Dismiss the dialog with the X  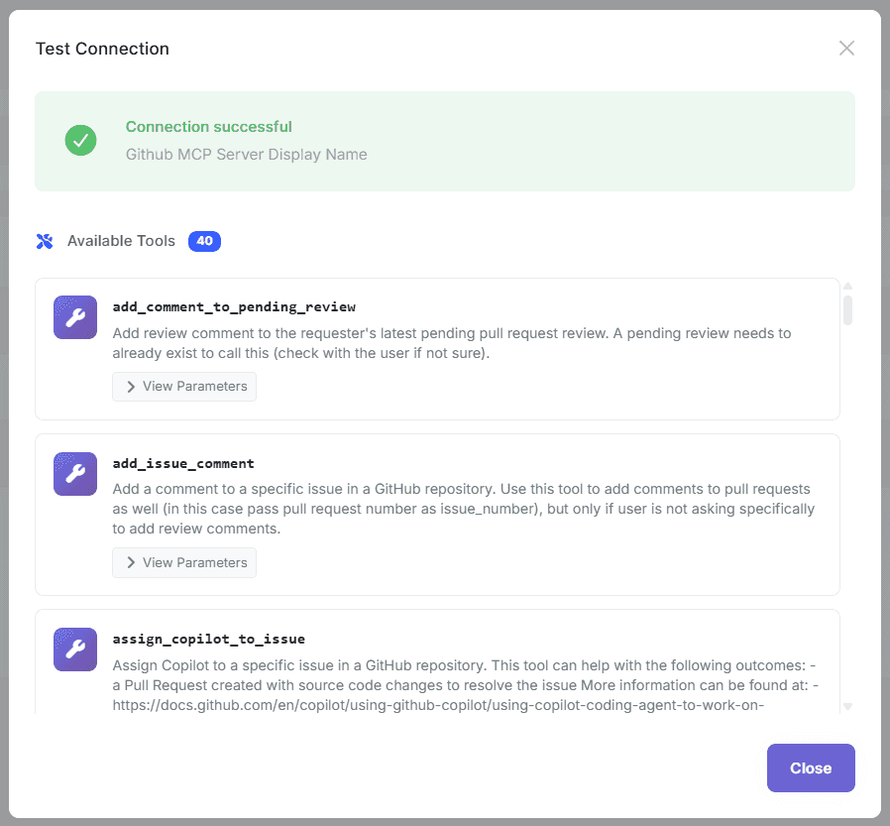846,48
